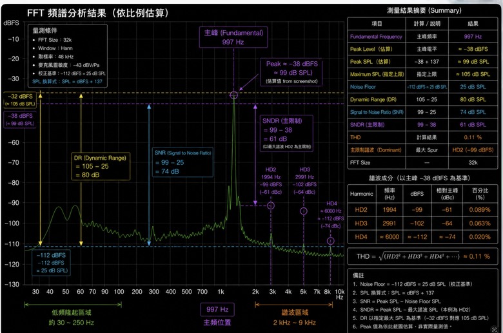
Task: Click the 百分比 (%) column header
Action: tap(480, 194)
